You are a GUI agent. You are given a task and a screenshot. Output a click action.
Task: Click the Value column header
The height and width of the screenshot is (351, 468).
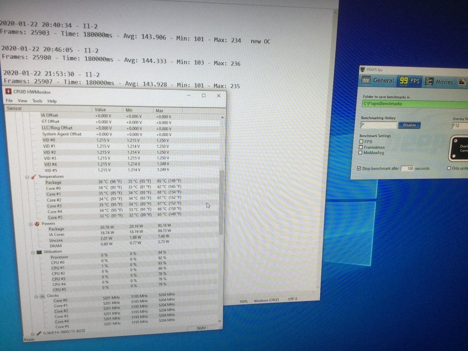[108, 109]
